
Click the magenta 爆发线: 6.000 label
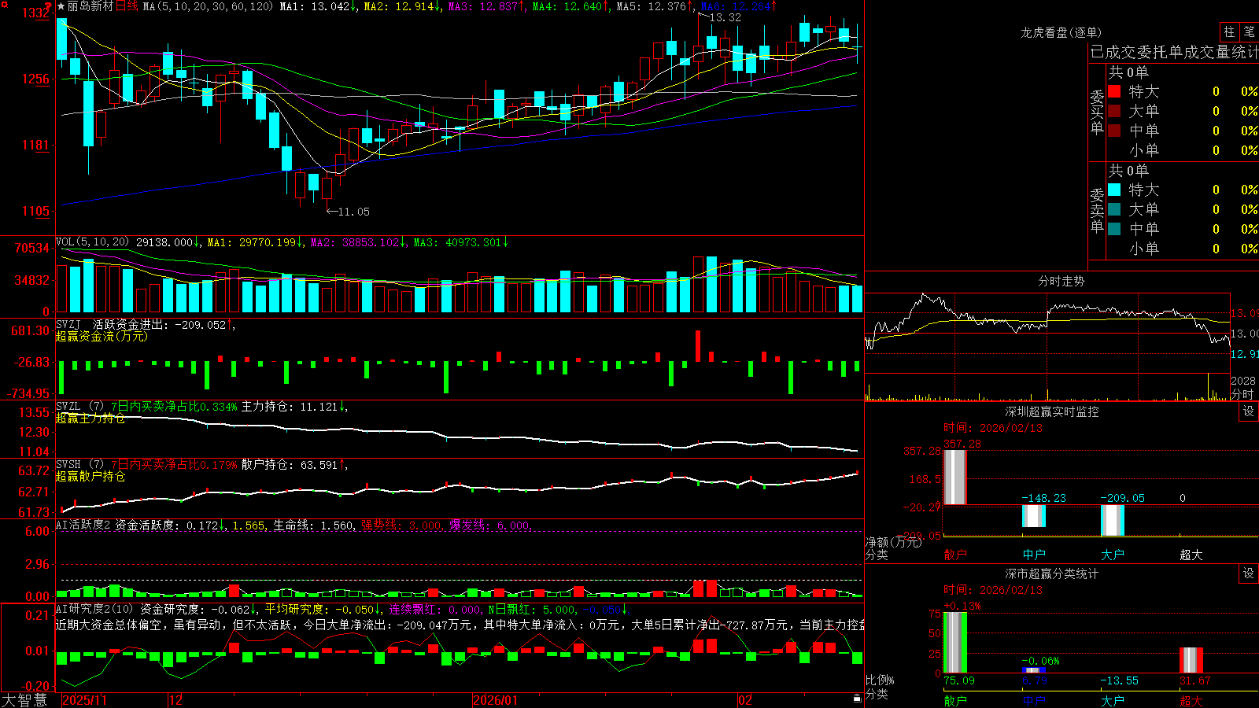coord(489,525)
